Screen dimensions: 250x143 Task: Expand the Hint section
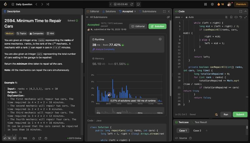click(50, 33)
